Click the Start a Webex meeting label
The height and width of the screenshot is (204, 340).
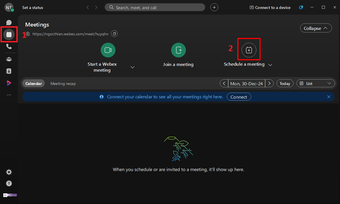(102, 67)
